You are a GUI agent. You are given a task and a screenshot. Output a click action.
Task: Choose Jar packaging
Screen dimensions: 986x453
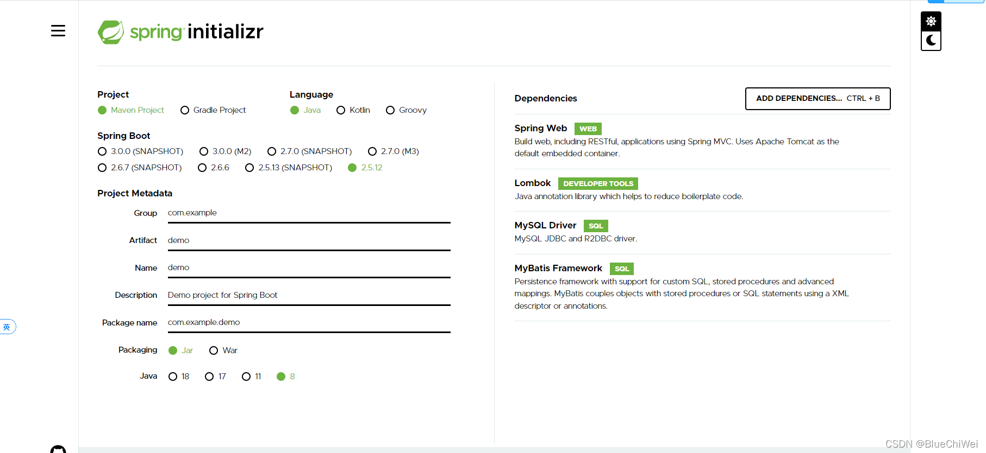click(181, 350)
